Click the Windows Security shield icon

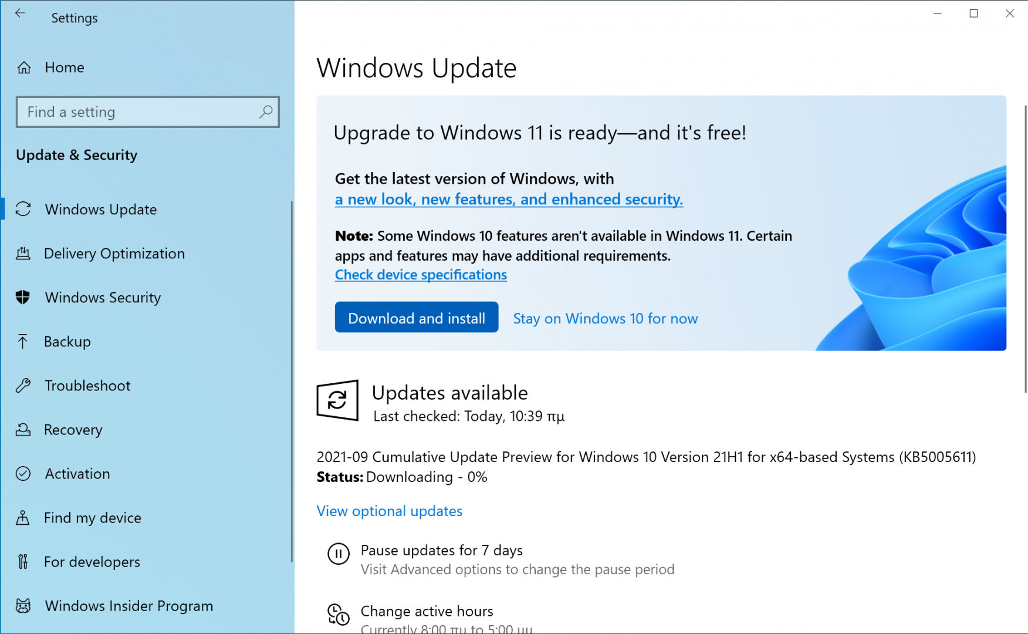23,297
